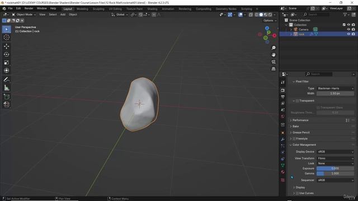The image size is (358, 201).
Task: Open the Sequencer color space dropdown
Action: [x=335, y=180]
